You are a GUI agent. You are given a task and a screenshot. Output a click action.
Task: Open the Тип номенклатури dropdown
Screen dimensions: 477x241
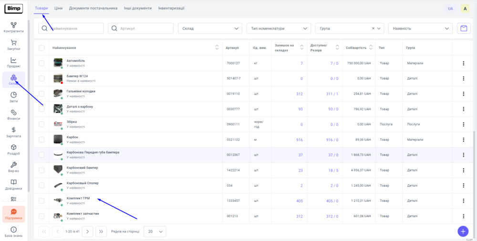pos(279,29)
